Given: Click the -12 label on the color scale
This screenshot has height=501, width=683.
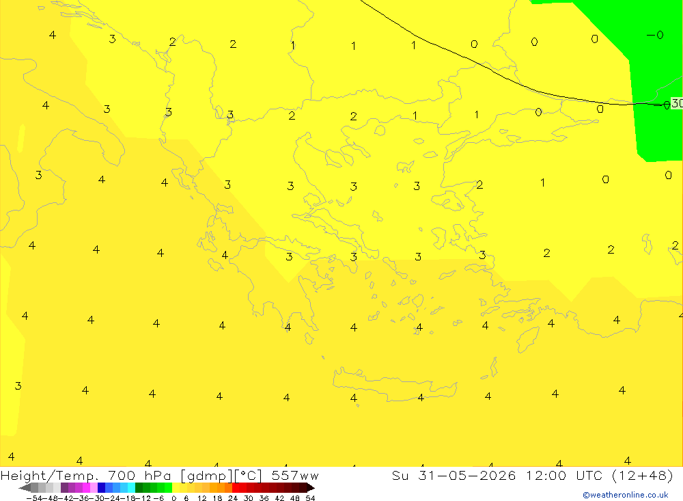Looking at the screenshot, I should 143,498.
